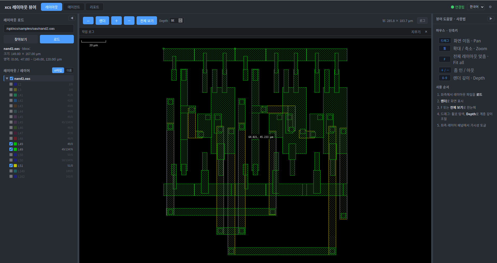The width and height of the screenshot is (497, 263).
Task: Select the L50 50/13476 layer row
Action: coord(41,160)
